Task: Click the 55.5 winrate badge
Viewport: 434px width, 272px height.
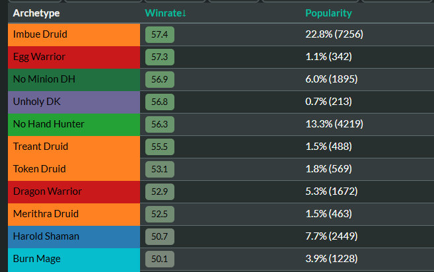Action: tap(160, 147)
